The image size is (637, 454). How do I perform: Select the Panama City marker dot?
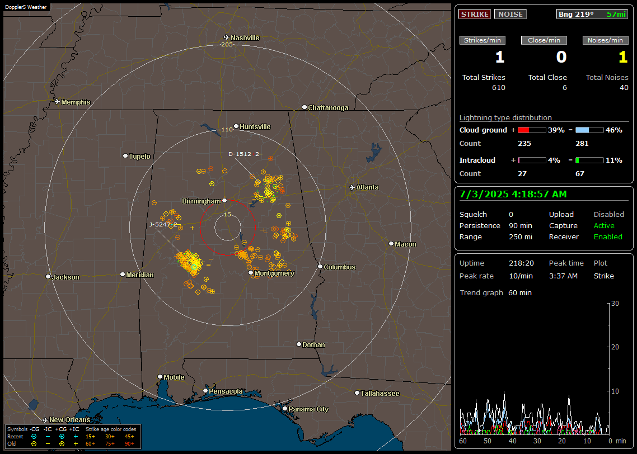click(x=285, y=409)
